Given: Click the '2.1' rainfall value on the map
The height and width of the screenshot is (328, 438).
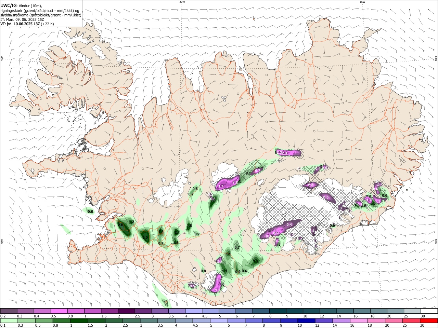Looking at the screenshot, I should pyautogui.click(x=177, y=232).
